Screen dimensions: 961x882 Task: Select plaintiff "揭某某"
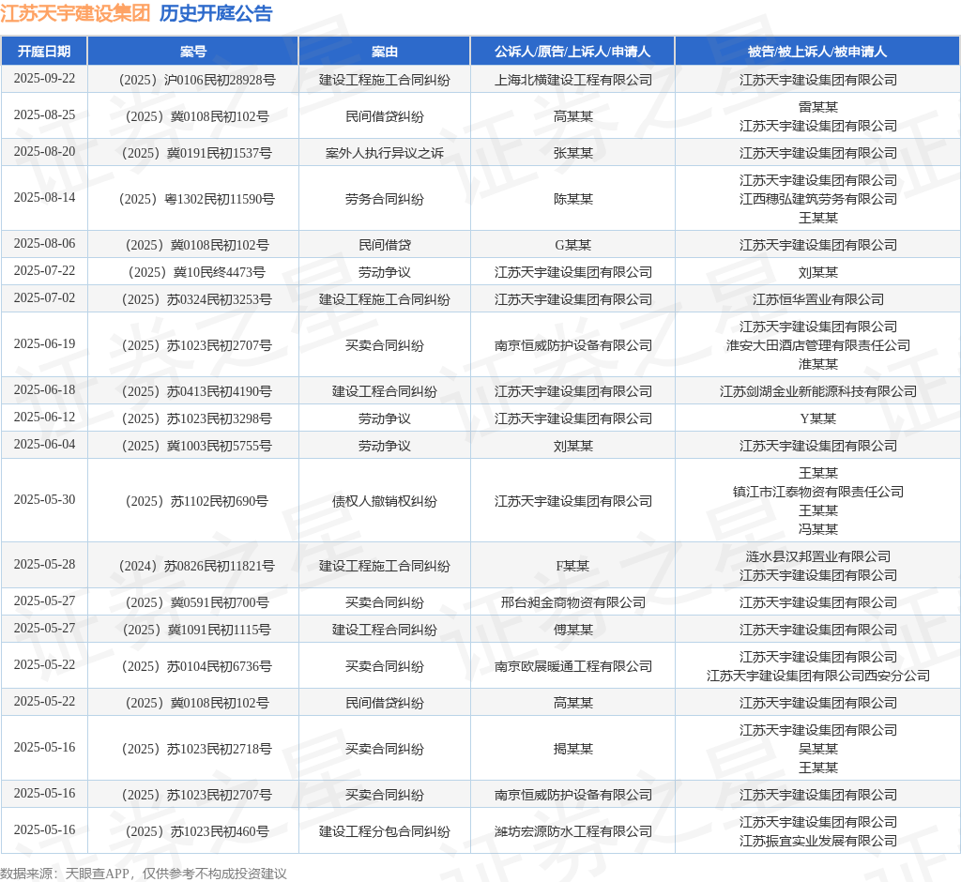coord(573,749)
